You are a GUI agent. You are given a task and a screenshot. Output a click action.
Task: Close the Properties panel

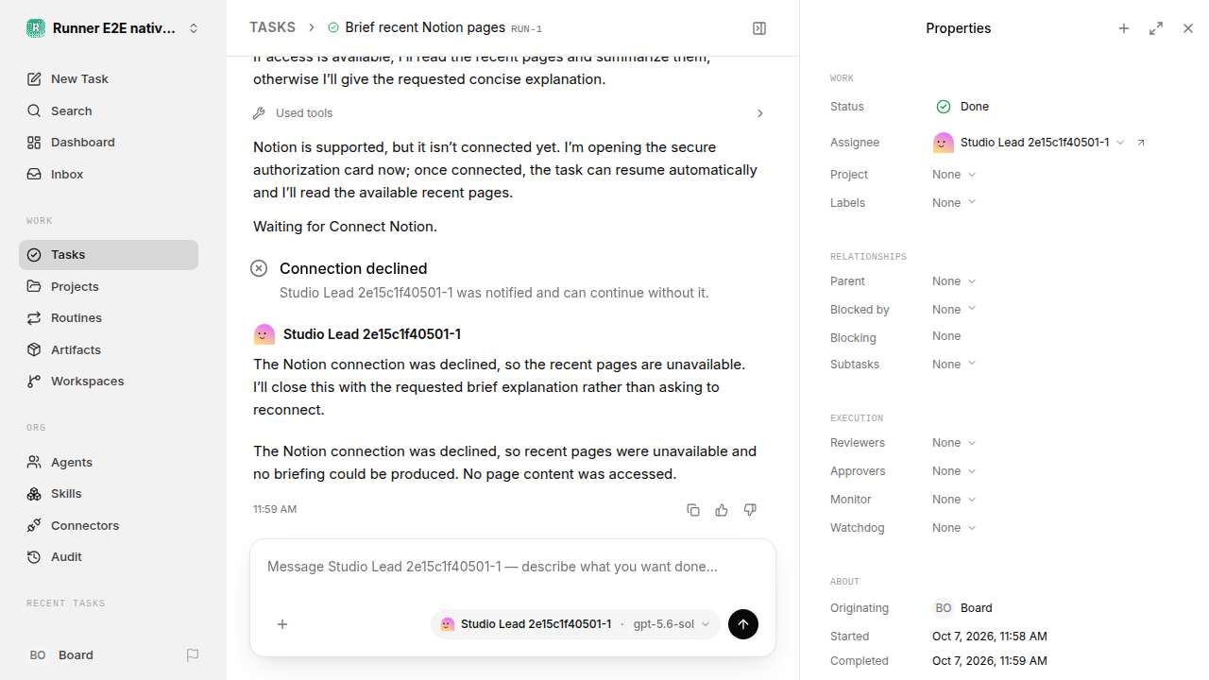pyautogui.click(x=1188, y=28)
